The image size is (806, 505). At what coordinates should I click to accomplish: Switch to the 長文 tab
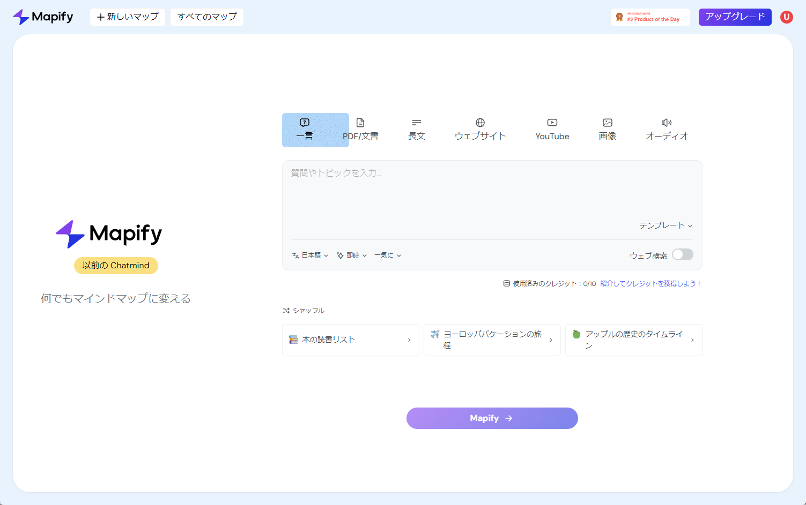(417, 130)
